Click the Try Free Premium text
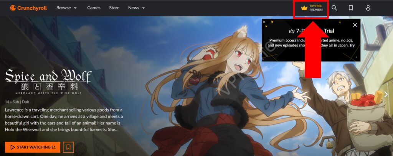The height and width of the screenshot is (156, 393). coord(316,8)
